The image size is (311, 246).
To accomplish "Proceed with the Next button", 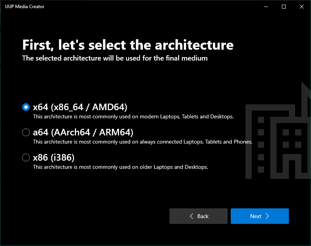I will [259, 216].
